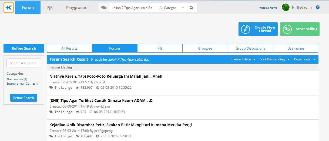This screenshot has height=141, width=329.
Task: Click the ijodaunn user avatar
Action: click(x=286, y=8)
